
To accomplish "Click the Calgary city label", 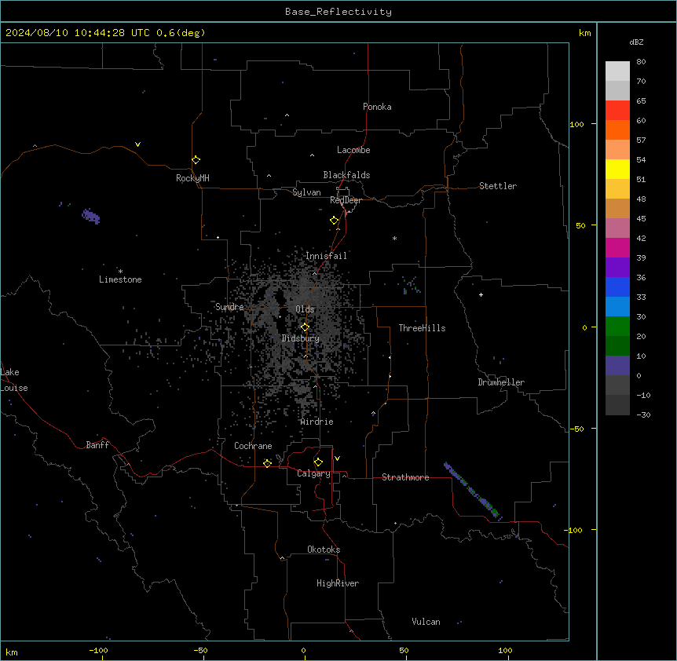I will (x=313, y=473).
